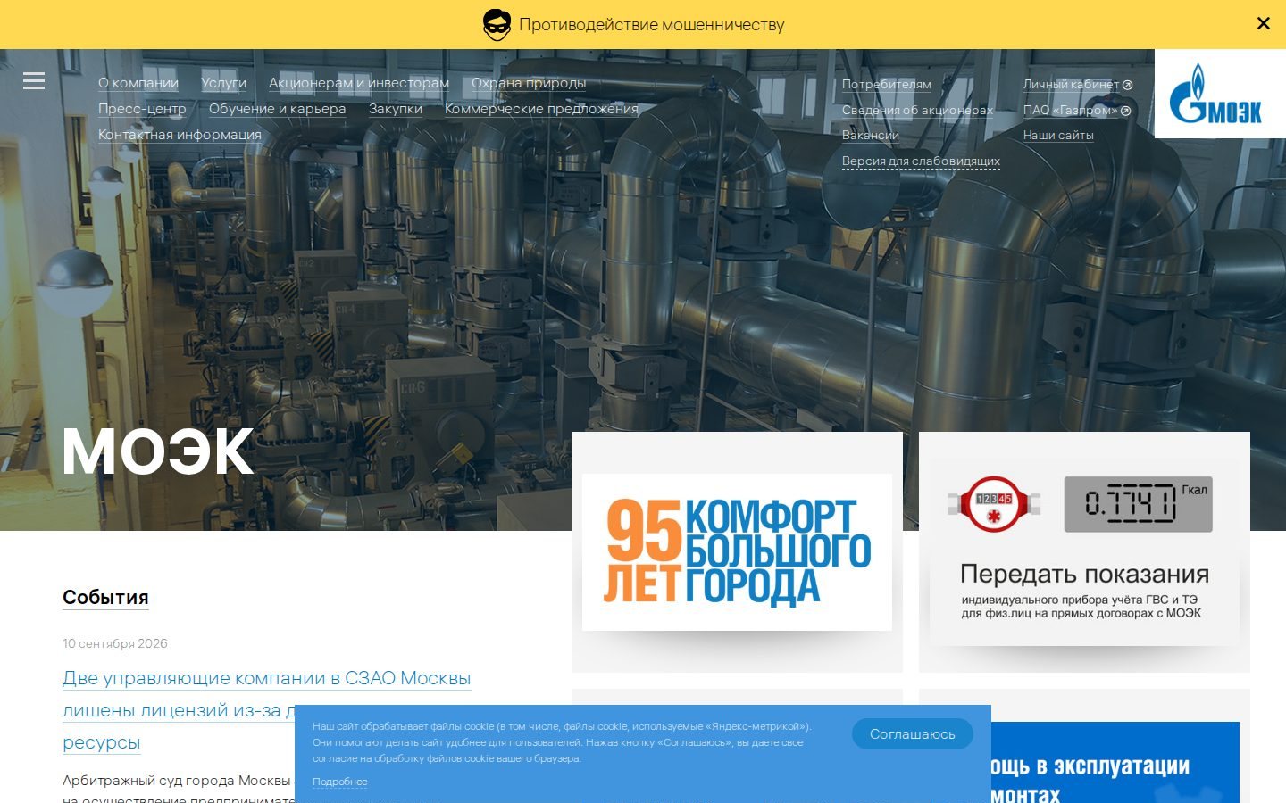1286x803 pixels.
Task: Open the 95 лет Комфорт большого города banner
Action: tap(737, 552)
